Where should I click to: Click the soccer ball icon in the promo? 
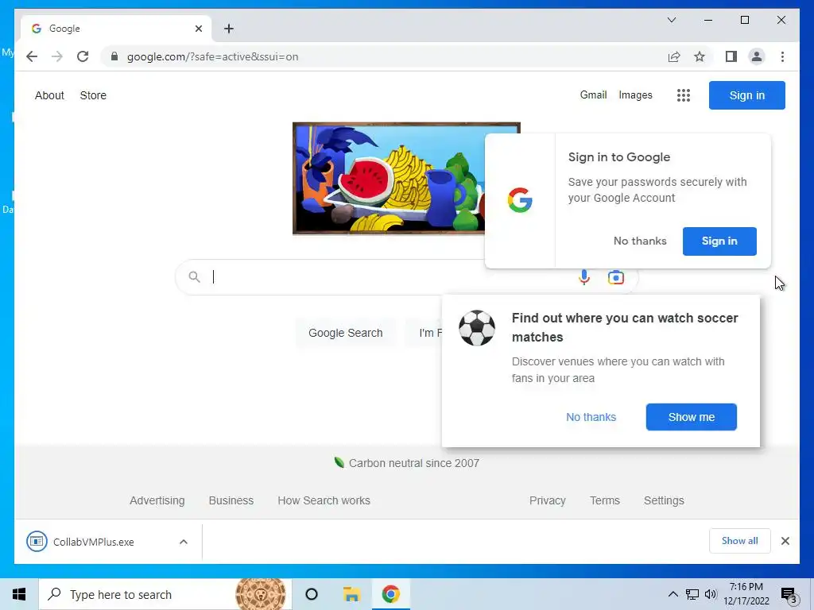click(x=477, y=328)
